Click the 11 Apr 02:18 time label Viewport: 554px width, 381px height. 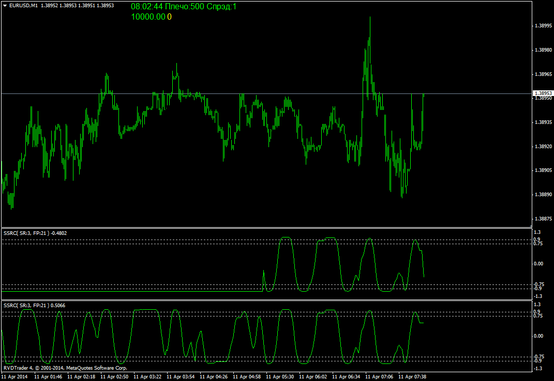(81, 377)
